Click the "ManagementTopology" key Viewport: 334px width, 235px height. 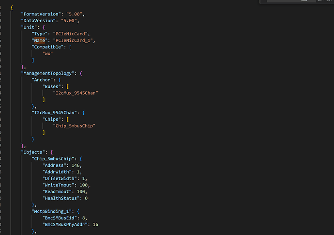[48, 73]
